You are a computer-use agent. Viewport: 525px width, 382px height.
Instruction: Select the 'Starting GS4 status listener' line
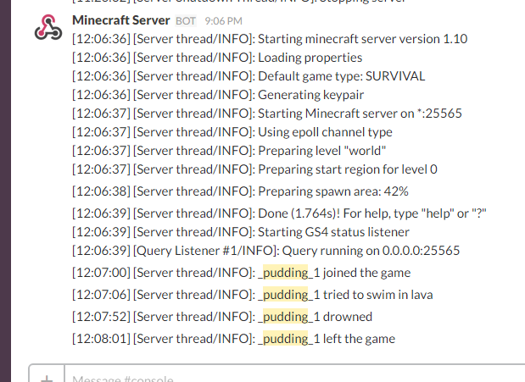[x=241, y=232]
